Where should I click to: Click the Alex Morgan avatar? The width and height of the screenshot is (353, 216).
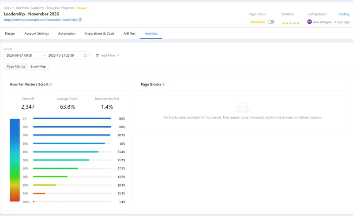click(310, 22)
